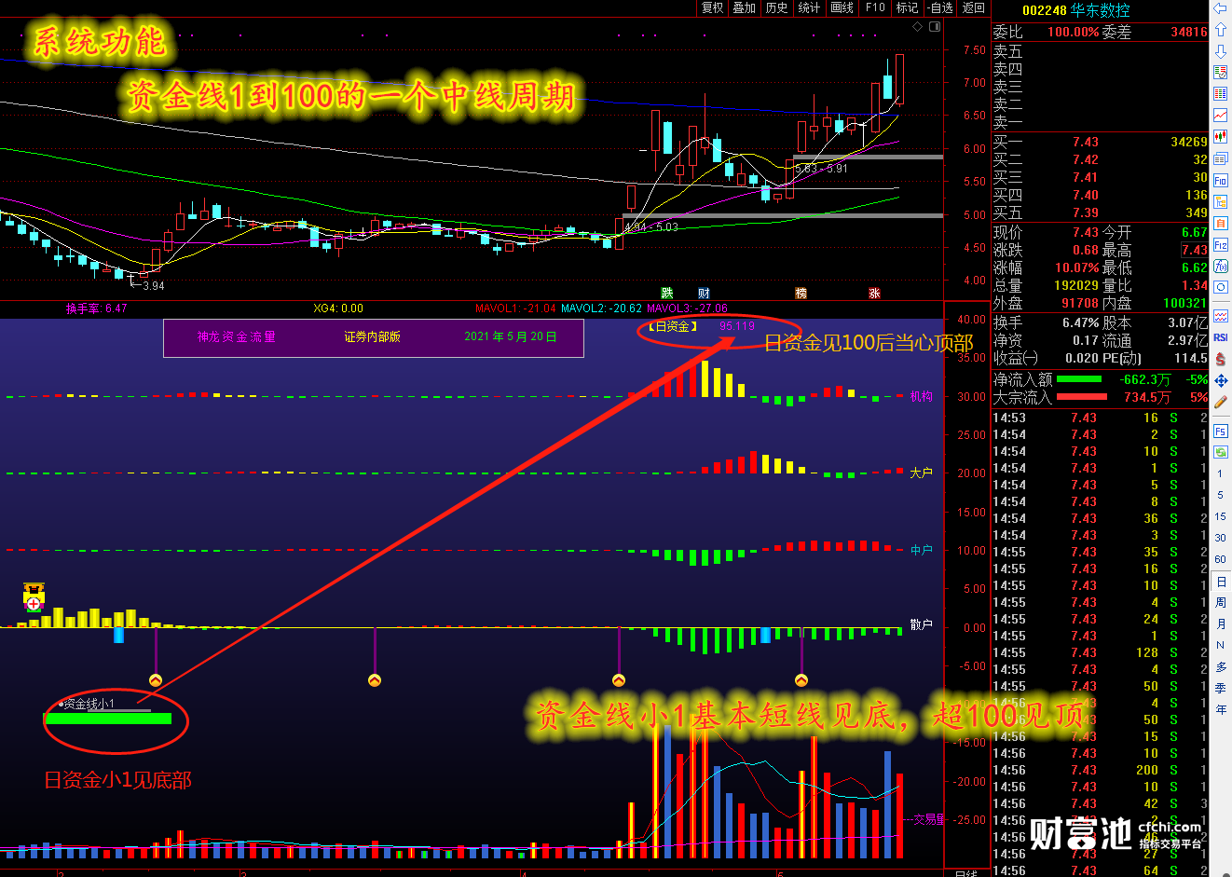1232x877 pixels.
Task: Select the 60-minute period
Action: pyautogui.click(x=1220, y=559)
